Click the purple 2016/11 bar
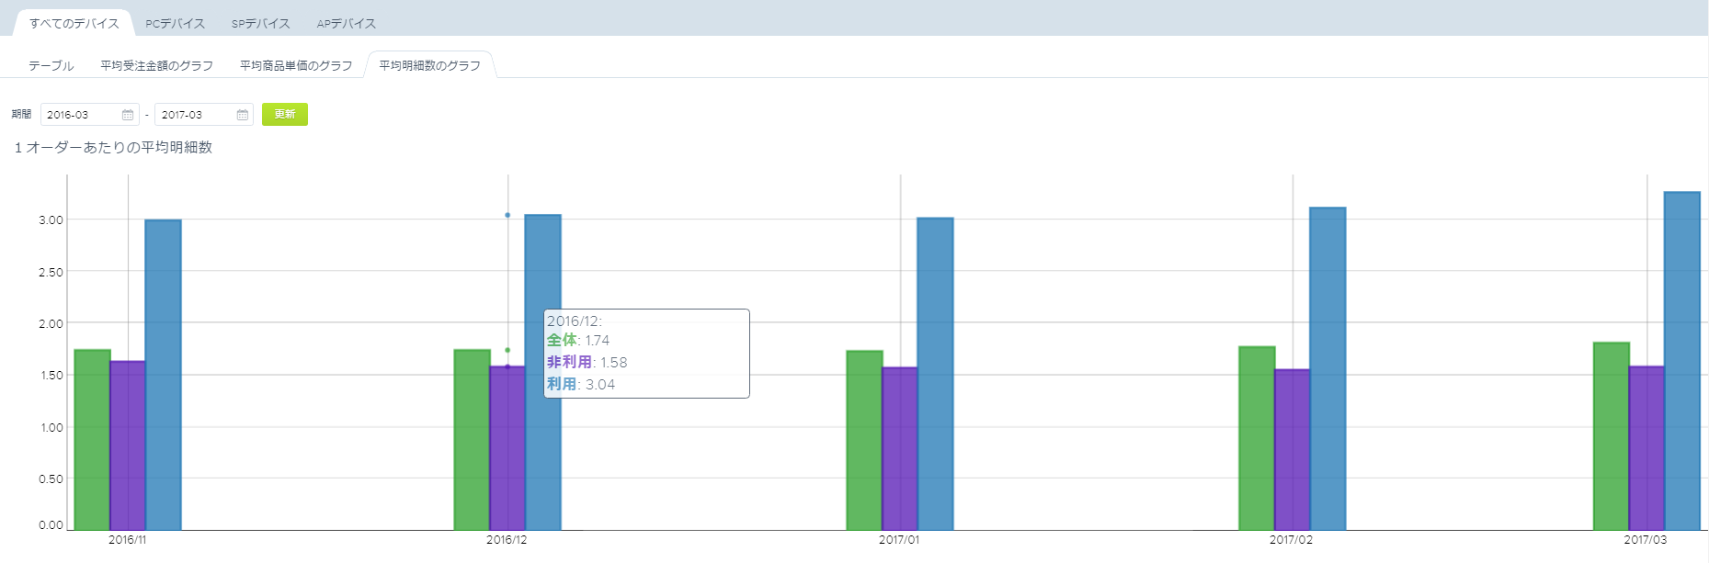This screenshot has height=563, width=1709. pyautogui.click(x=128, y=445)
